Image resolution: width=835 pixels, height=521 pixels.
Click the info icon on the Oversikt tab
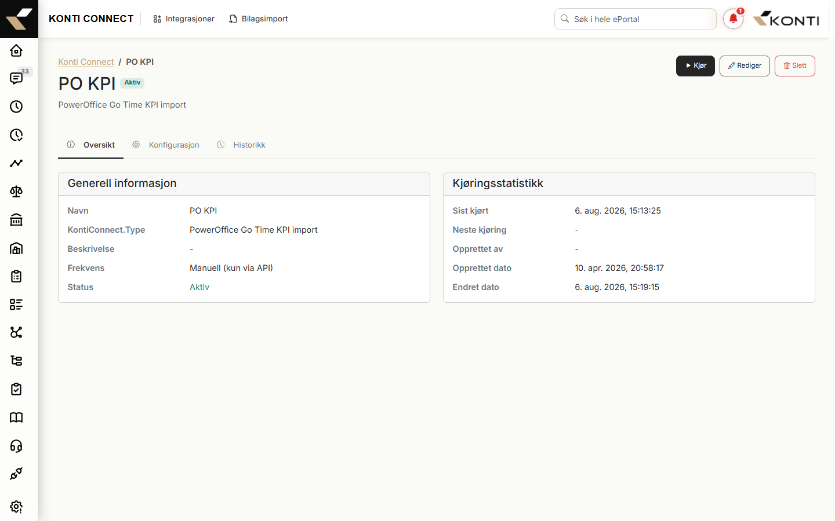(x=71, y=145)
